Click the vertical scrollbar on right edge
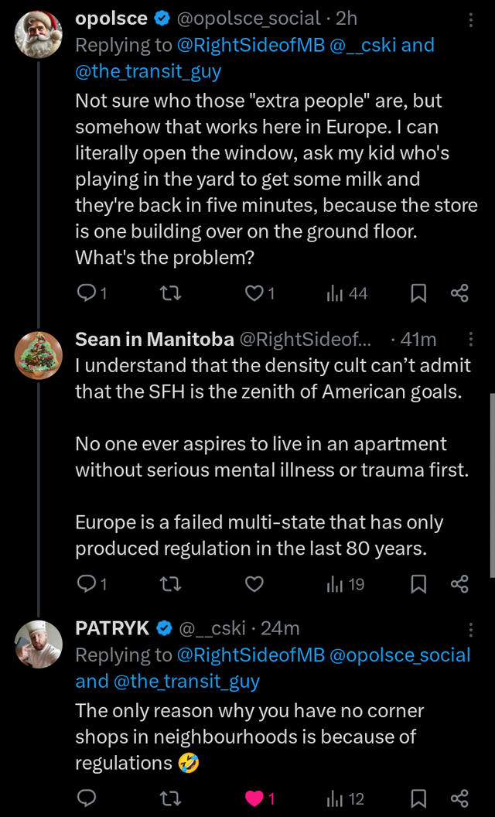 click(492, 484)
